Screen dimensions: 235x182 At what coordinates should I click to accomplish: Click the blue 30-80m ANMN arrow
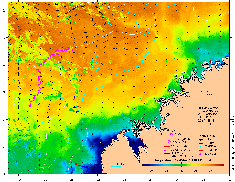[x=201, y=143]
